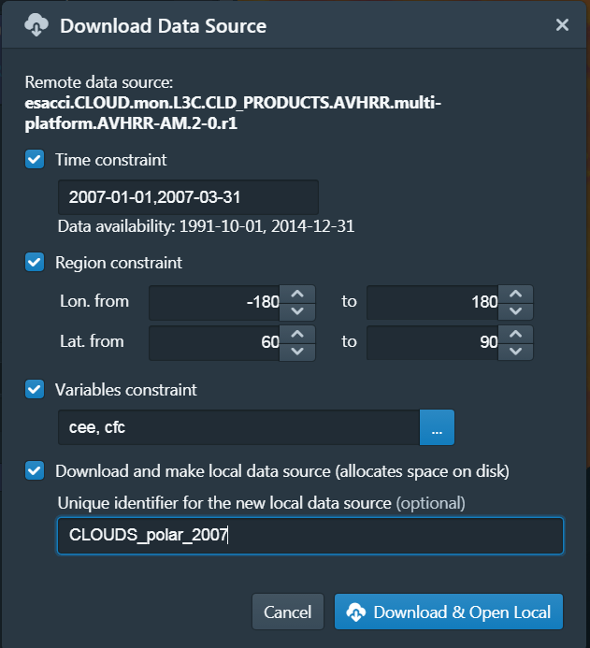Click the variables field containing cee, cfc
Screen dimensions: 590x648
tap(238, 427)
